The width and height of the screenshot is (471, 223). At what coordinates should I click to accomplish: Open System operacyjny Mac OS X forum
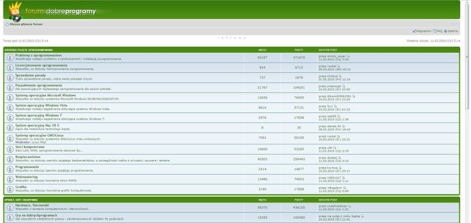click(37, 125)
